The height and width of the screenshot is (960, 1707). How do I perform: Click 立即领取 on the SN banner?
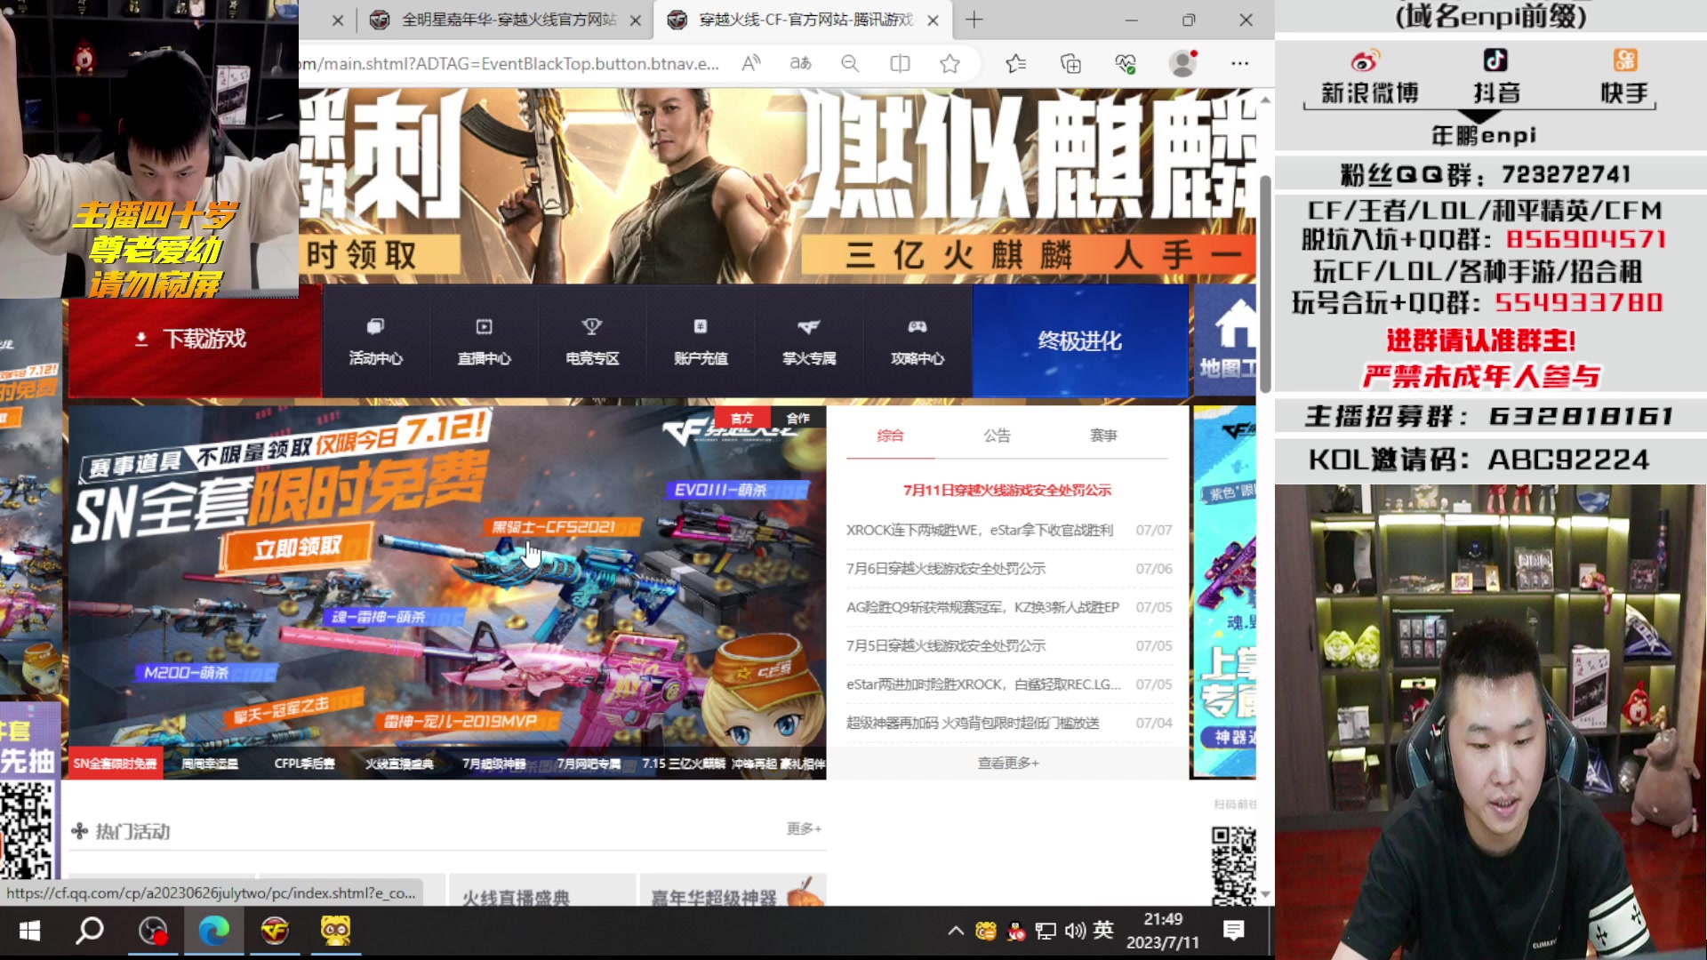[297, 547]
